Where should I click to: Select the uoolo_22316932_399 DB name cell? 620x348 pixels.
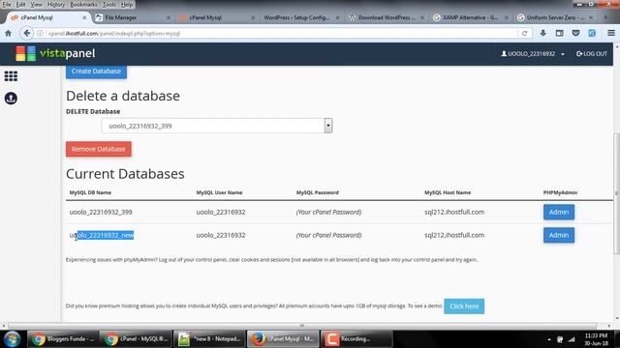(101, 212)
